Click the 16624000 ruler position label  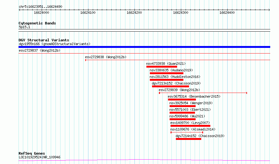pos(41,13)
